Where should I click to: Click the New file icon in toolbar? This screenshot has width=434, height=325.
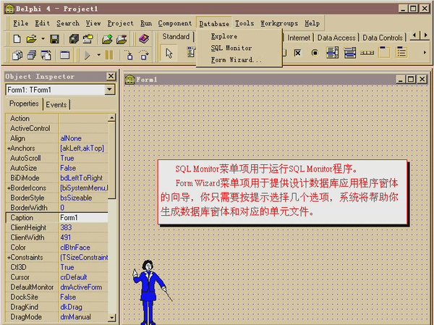tap(14, 38)
